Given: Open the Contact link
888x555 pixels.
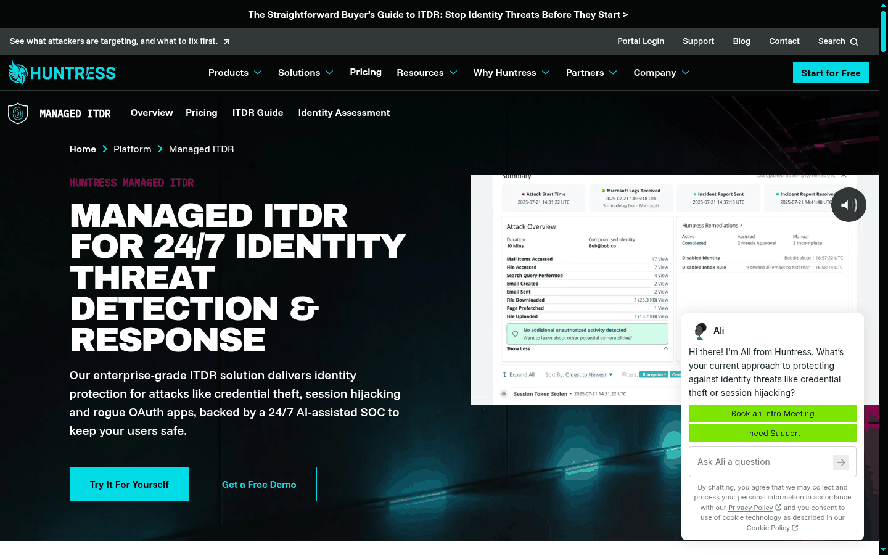Looking at the screenshot, I should [x=784, y=41].
